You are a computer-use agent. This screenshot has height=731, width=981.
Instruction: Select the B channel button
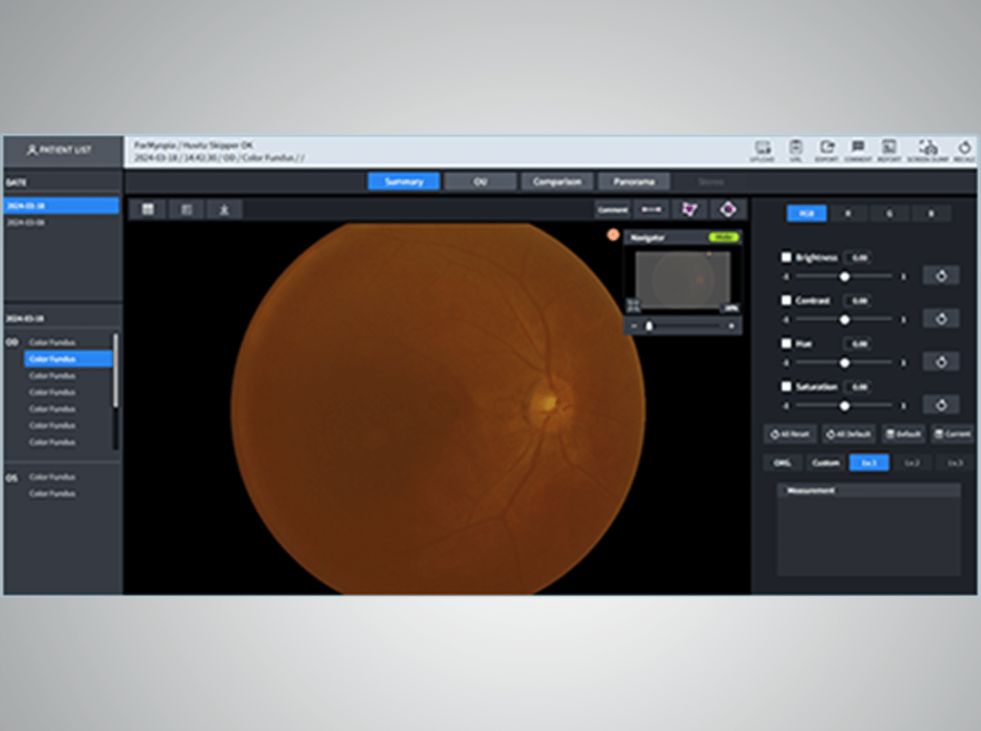[x=931, y=213]
